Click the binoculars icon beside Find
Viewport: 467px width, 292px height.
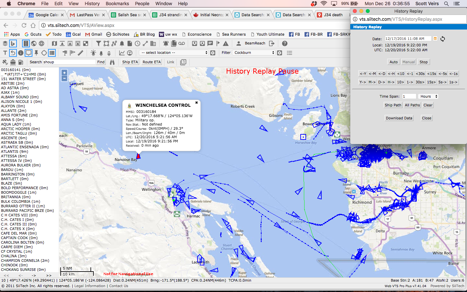[x=112, y=62]
